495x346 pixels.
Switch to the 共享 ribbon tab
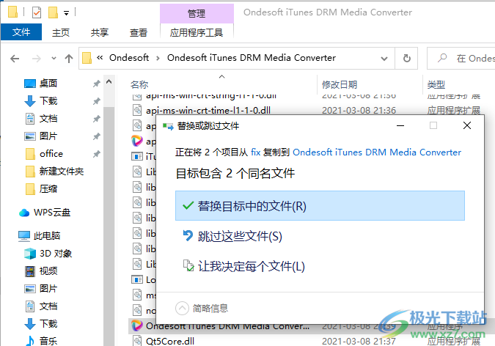coord(100,32)
